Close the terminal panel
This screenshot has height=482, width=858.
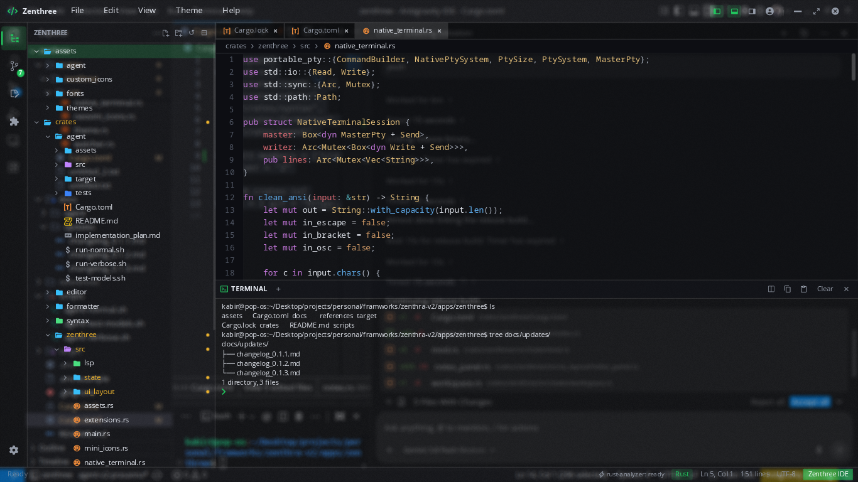click(x=846, y=289)
